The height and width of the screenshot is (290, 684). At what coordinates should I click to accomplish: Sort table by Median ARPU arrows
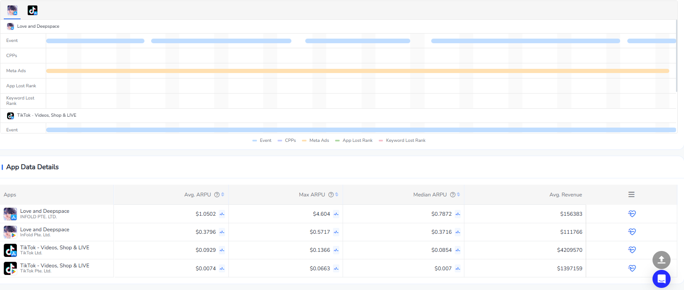point(459,195)
